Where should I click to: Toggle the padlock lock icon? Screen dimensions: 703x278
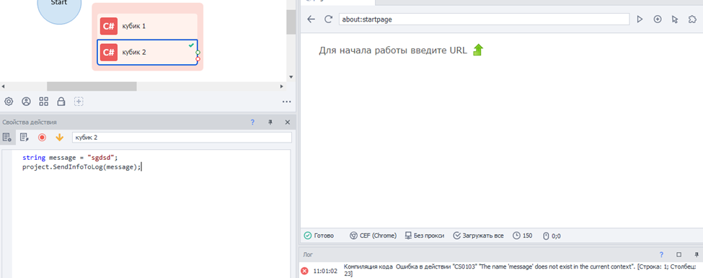pos(61,102)
